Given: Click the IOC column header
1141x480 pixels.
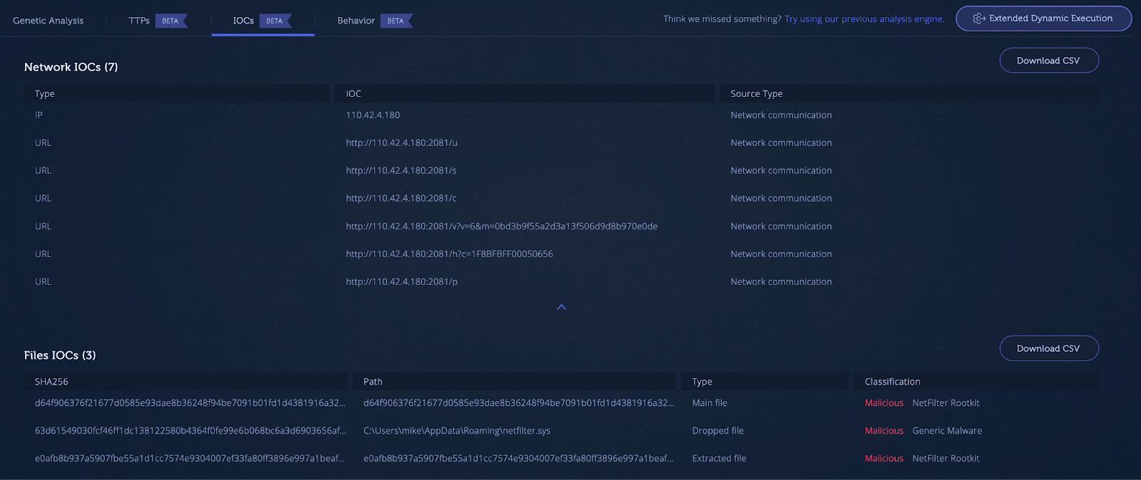Looking at the screenshot, I should [x=354, y=94].
